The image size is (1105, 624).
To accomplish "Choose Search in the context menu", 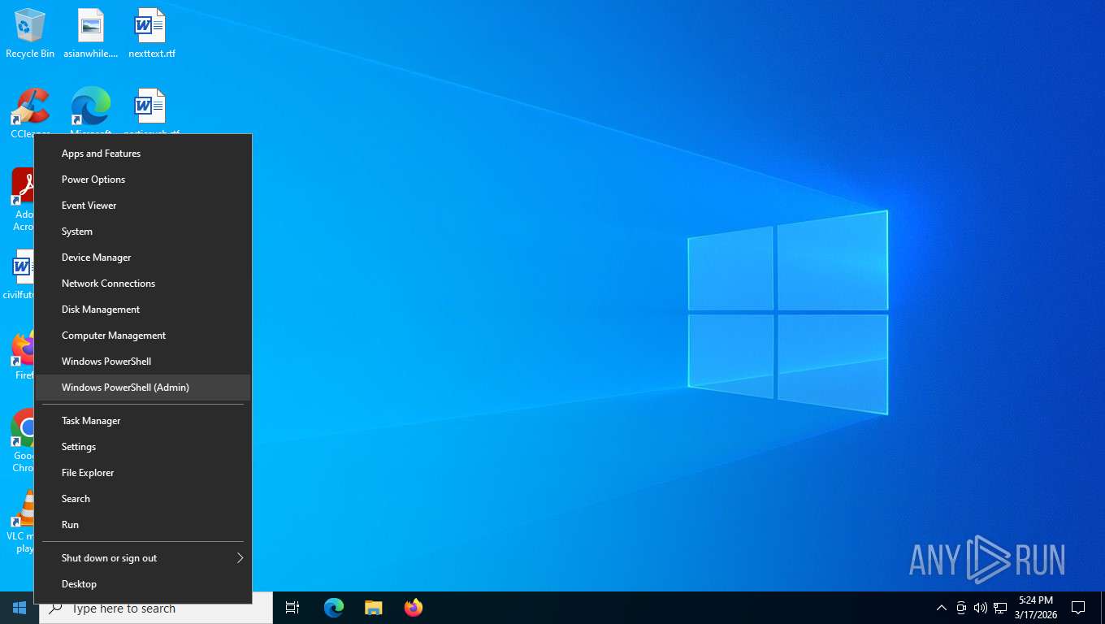I will (x=143, y=499).
